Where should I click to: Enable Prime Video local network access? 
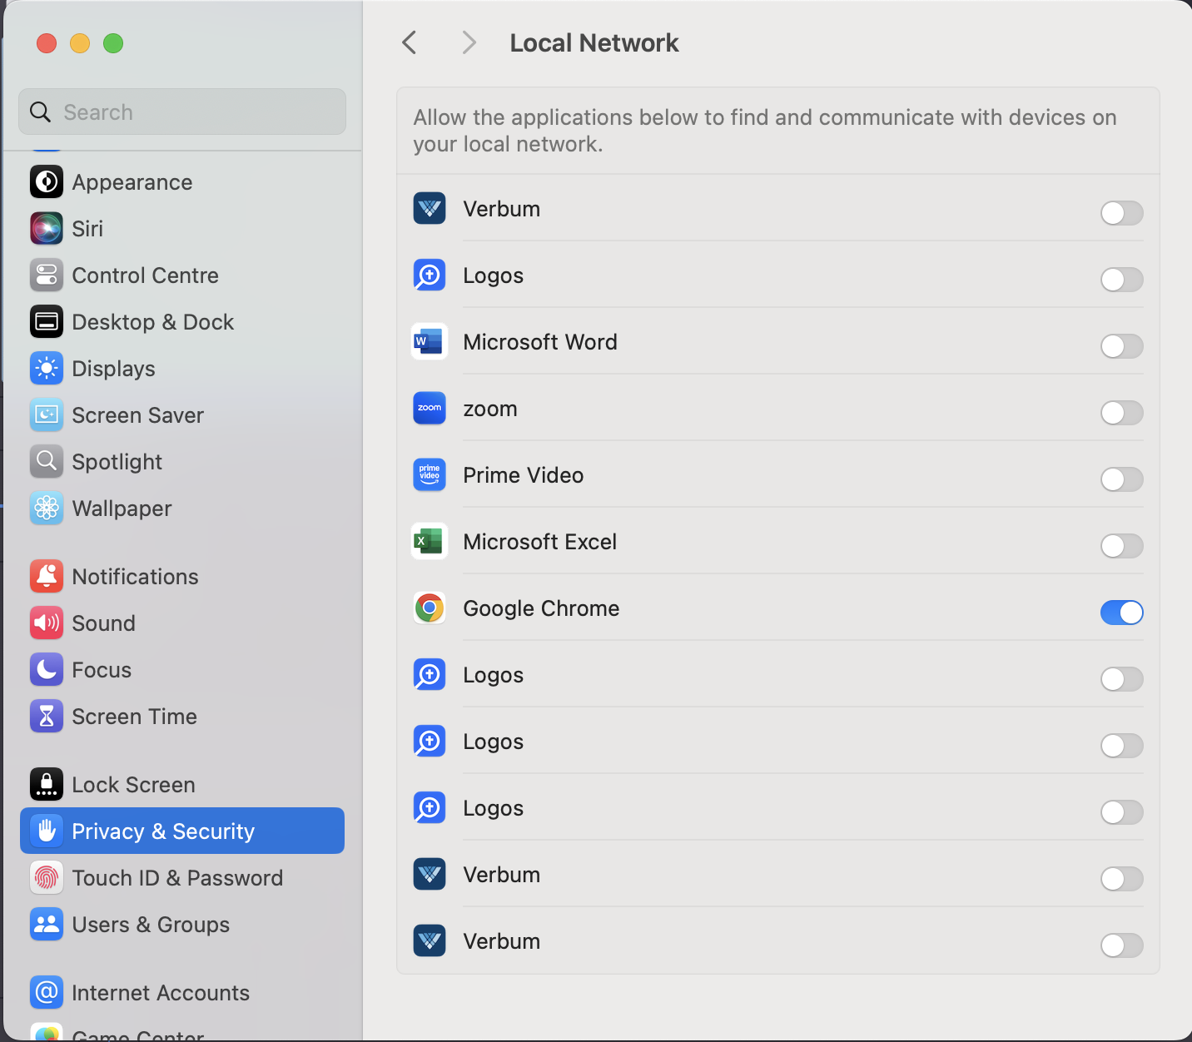(1121, 479)
